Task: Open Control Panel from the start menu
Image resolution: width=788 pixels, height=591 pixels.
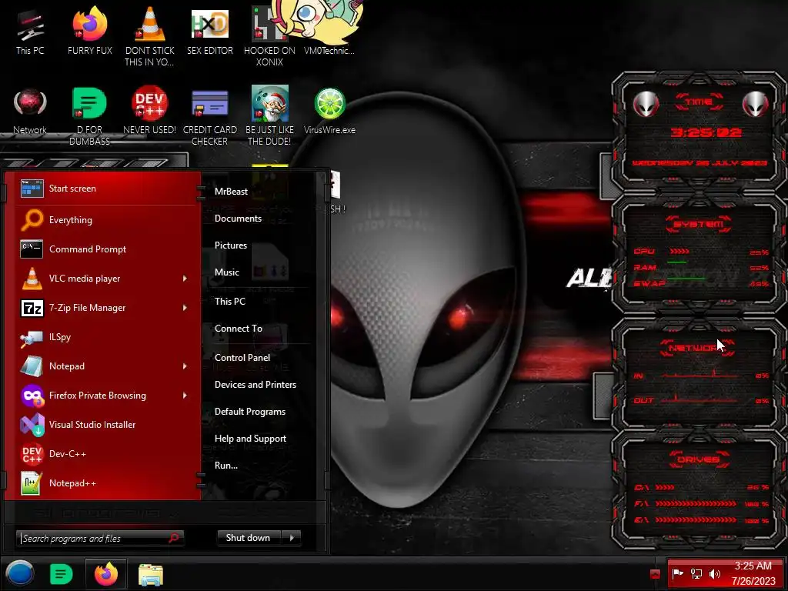Action: [242, 358]
